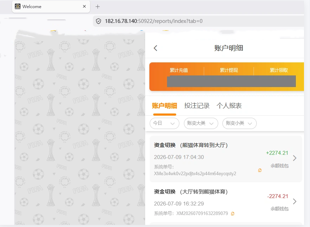Viewport: 310px width, 227px height.
Task: Switch to 账户明细 tab
Action: coord(165,106)
